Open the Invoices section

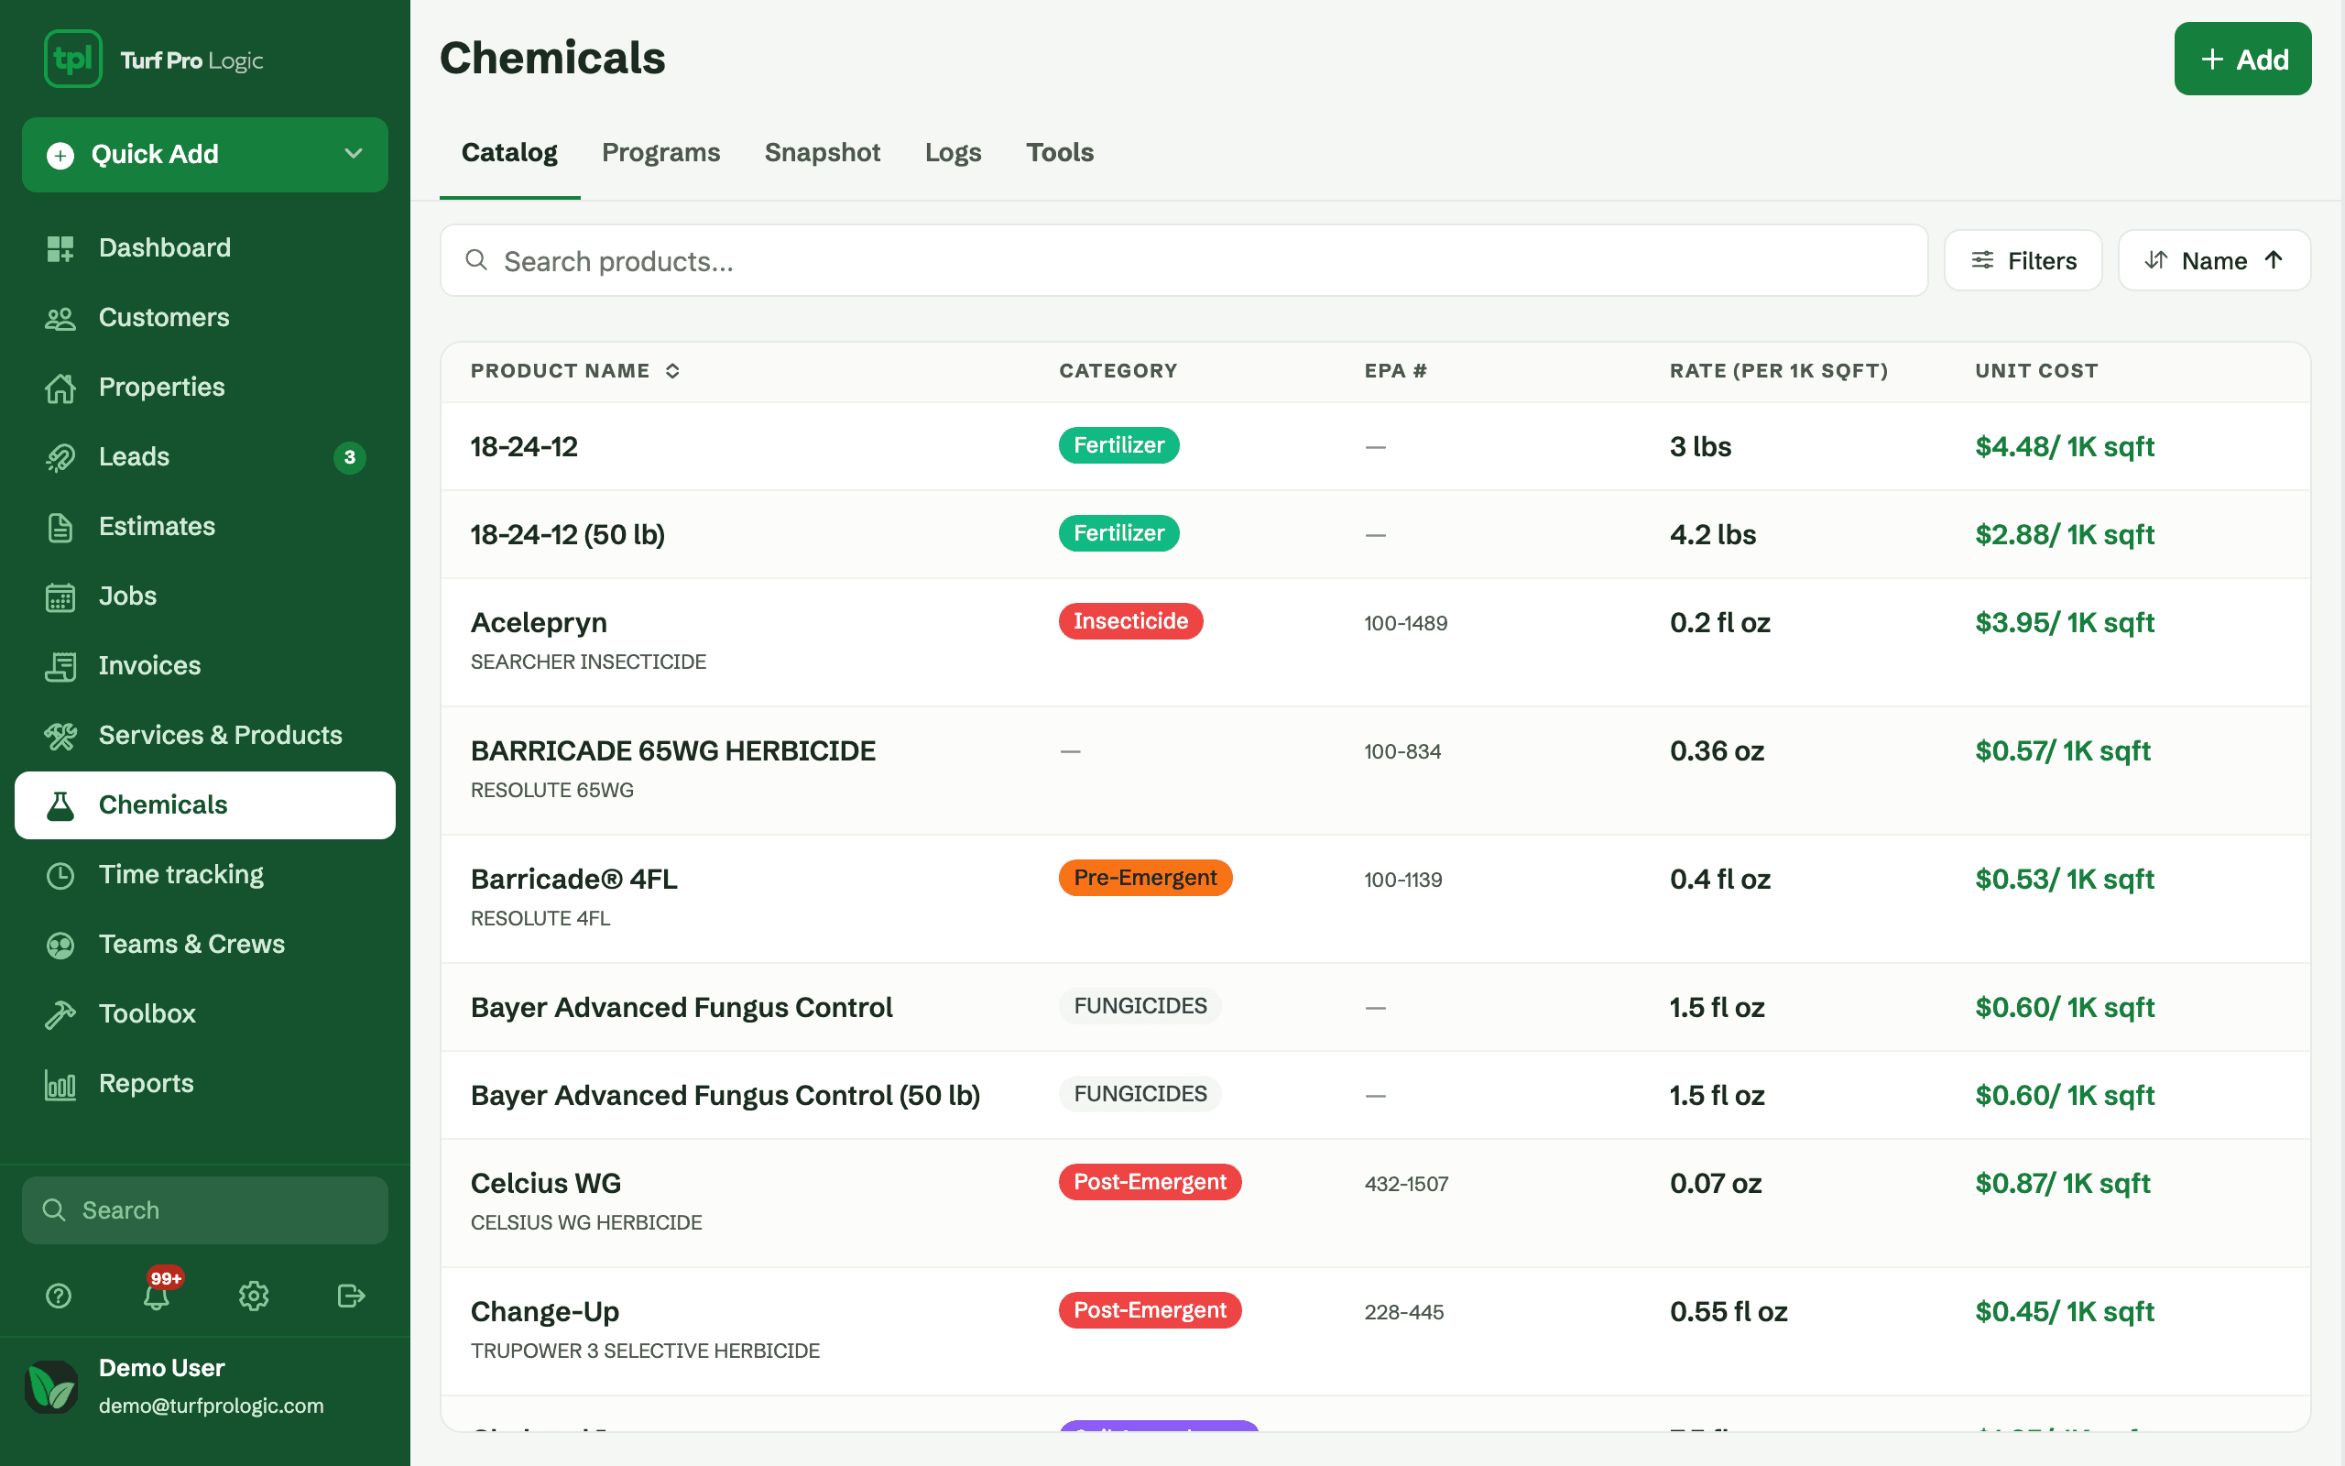[x=204, y=666]
